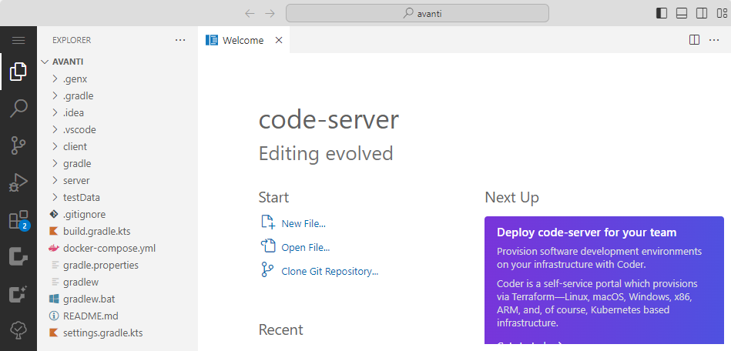Click the avanti command center search box

click(x=417, y=13)
